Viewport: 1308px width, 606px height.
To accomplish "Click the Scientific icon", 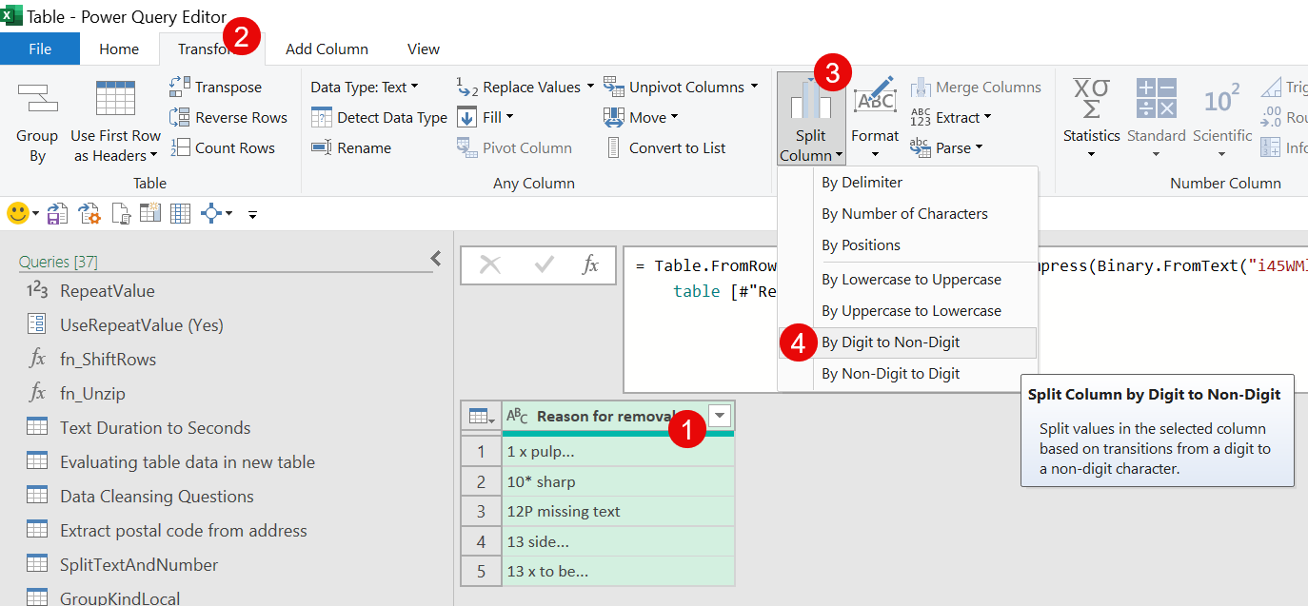I will point(1221,99).
